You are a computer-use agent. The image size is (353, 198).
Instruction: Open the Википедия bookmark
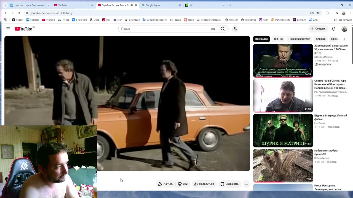point(132,20)
